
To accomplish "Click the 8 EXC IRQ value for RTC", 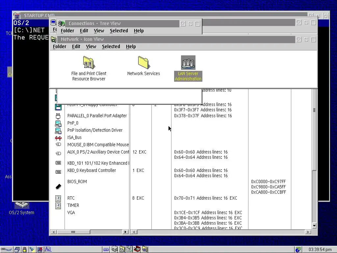I will click(138, 198).
